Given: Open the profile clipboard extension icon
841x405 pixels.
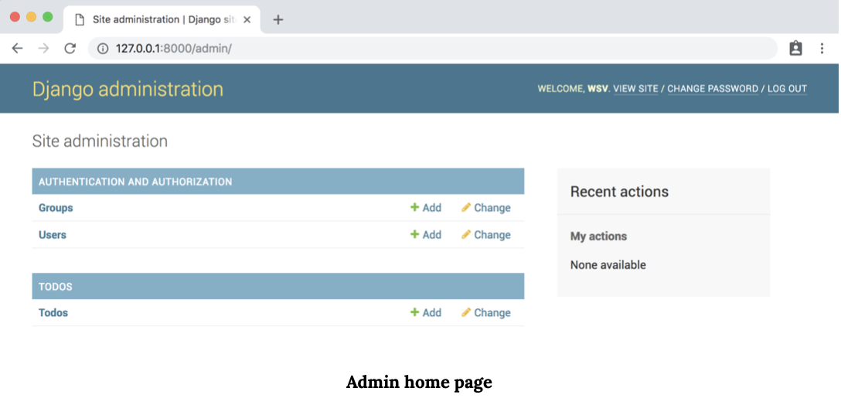Looking at the screenshot, I should [795, 48].
